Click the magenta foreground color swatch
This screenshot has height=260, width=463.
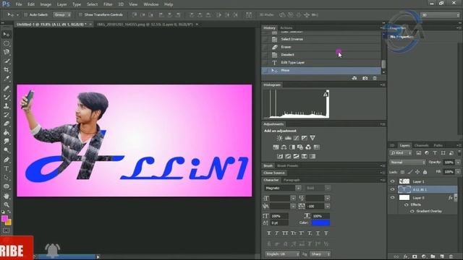click(4, 218)
